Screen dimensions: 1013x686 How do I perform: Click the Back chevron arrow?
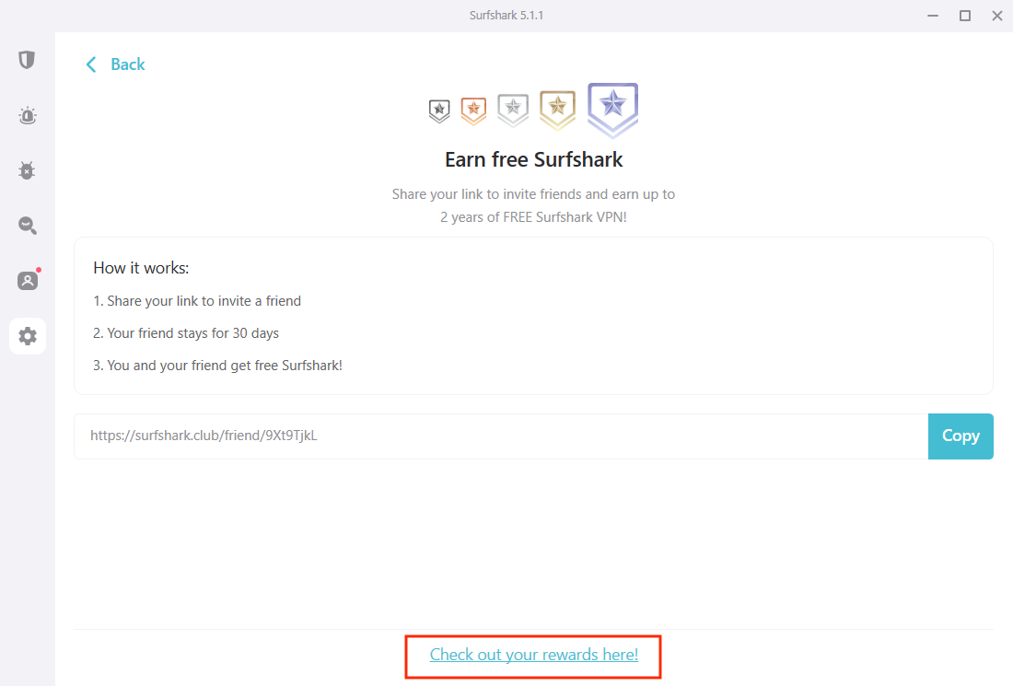click(x=91, y=64)
